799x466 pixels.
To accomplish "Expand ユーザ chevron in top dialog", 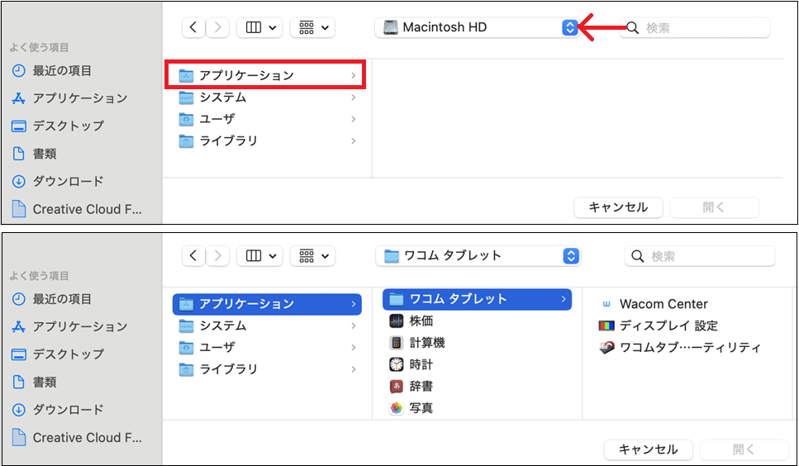I will (353, 119).
